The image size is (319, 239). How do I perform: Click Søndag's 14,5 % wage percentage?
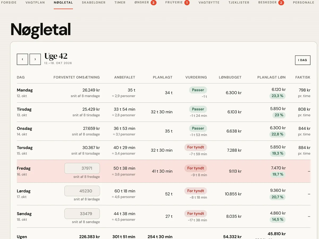coord(278,219)
